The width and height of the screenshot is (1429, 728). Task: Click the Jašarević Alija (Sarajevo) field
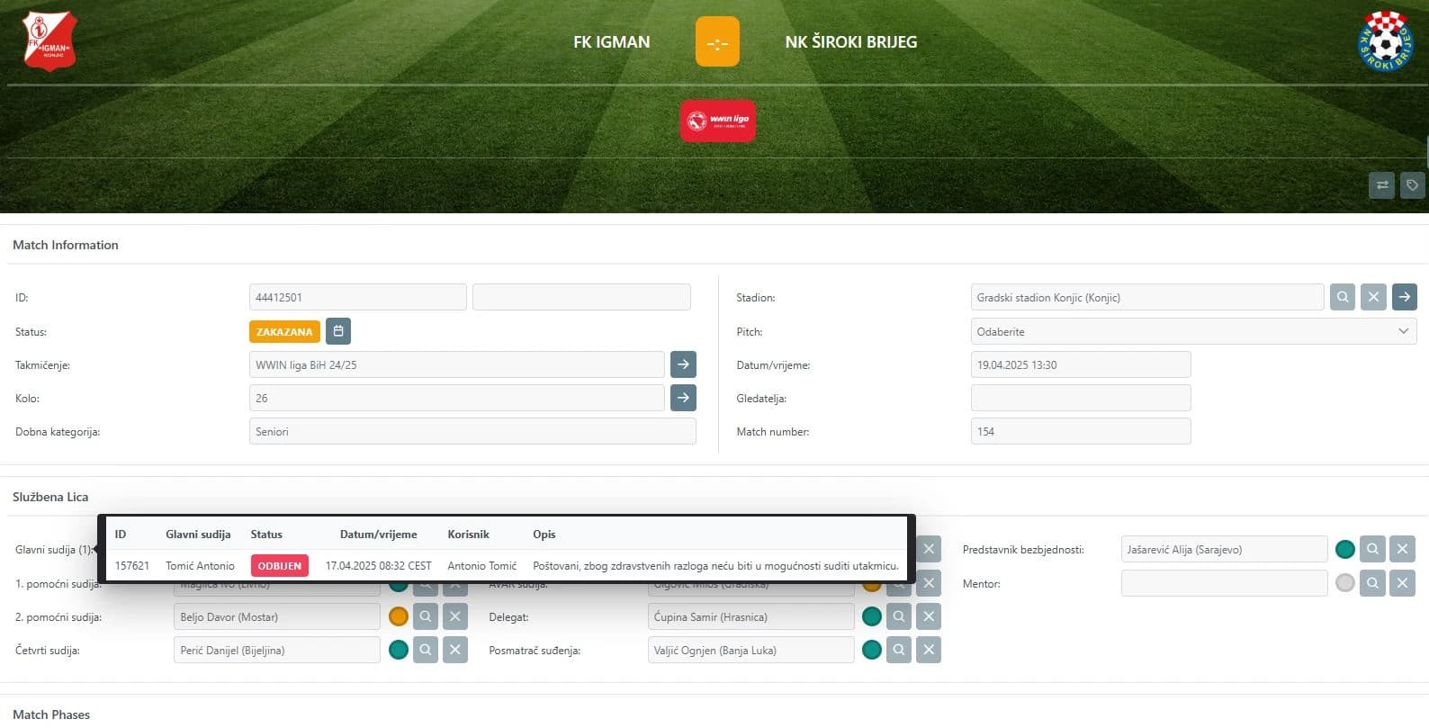coord(1225,549)
